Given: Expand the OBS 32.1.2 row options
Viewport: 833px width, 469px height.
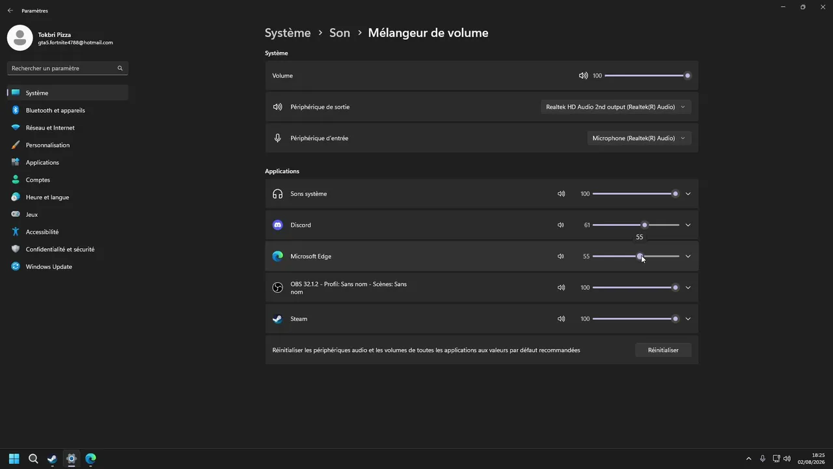Looking at the screenshot, I should [x=688, y=287].
